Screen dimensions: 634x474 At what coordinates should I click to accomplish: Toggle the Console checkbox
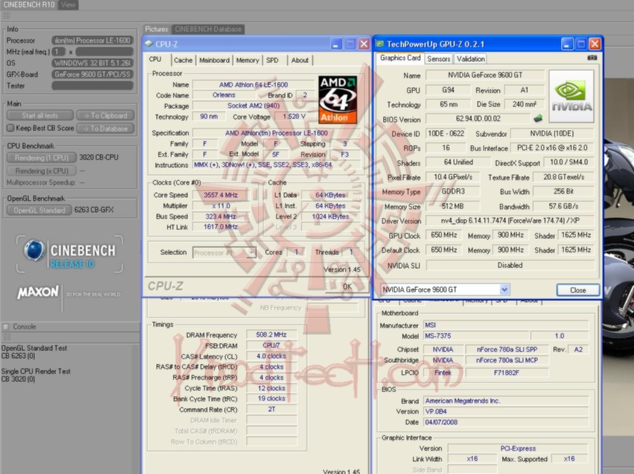coord(6,327)
